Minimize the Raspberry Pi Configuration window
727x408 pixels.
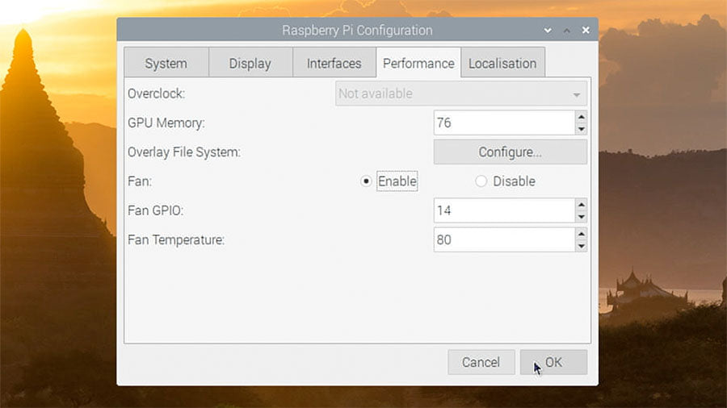pos(548,30)
